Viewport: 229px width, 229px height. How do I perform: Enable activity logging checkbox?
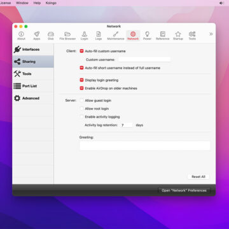click(81, 116)
